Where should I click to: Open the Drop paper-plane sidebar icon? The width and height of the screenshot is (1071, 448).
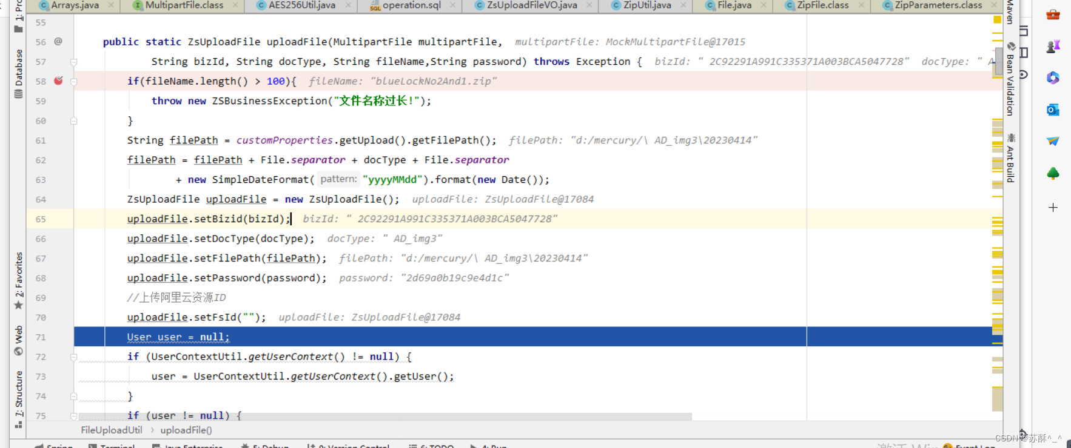(x=1053, y=141)
